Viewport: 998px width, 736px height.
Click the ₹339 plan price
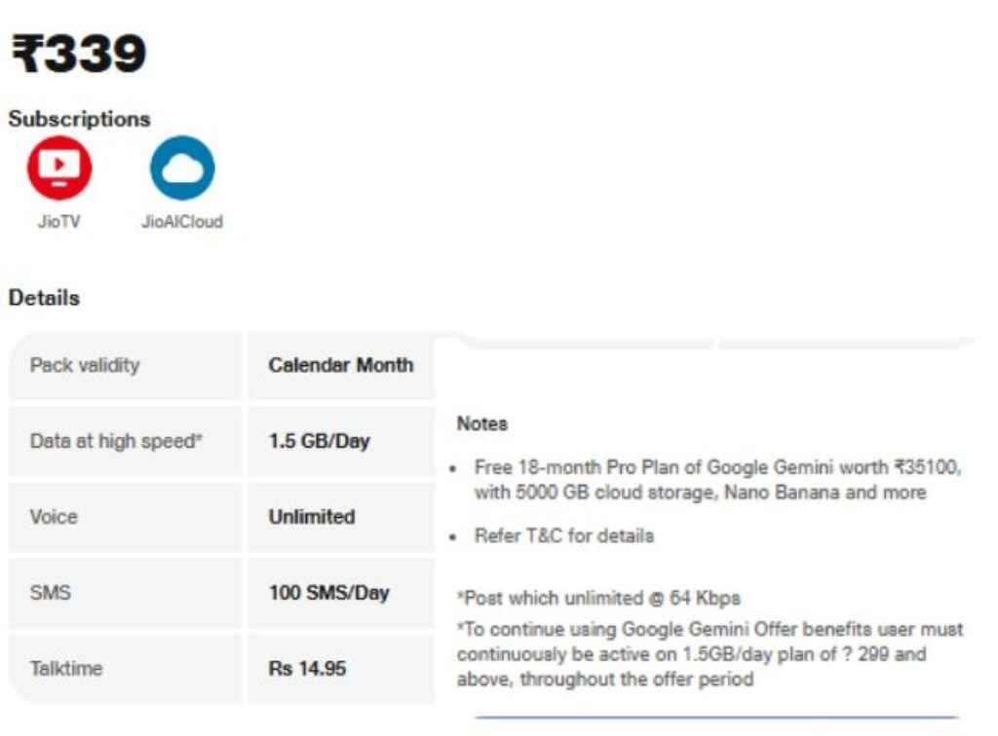(x=78, y=54)
